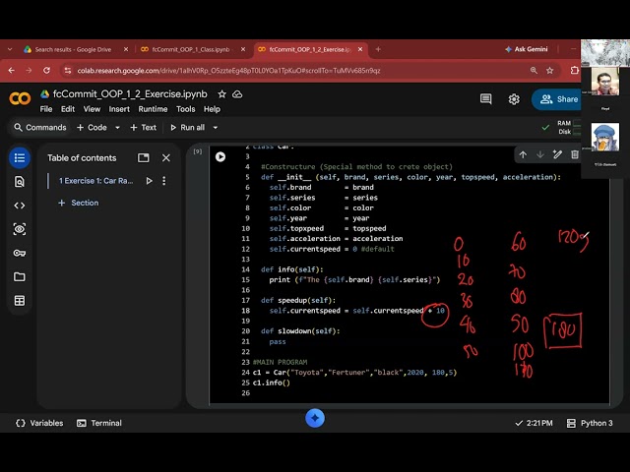Click the cell edit/AI pencil icon
The width and height of the screenshot is (630, 472).
point(557,154)
